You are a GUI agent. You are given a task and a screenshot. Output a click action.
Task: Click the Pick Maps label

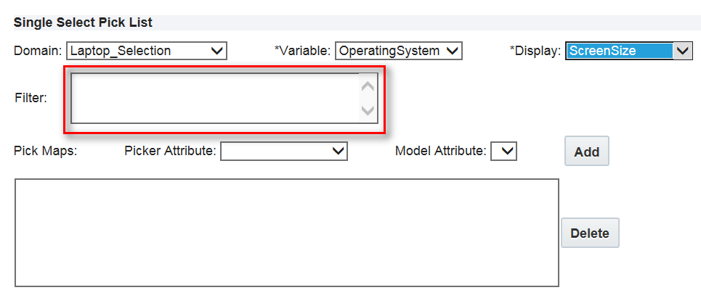tap(45, 152)
